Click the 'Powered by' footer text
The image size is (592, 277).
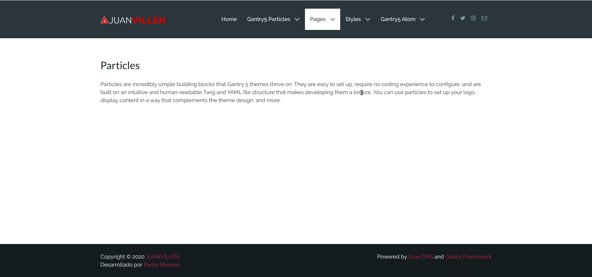pos(392,257)
